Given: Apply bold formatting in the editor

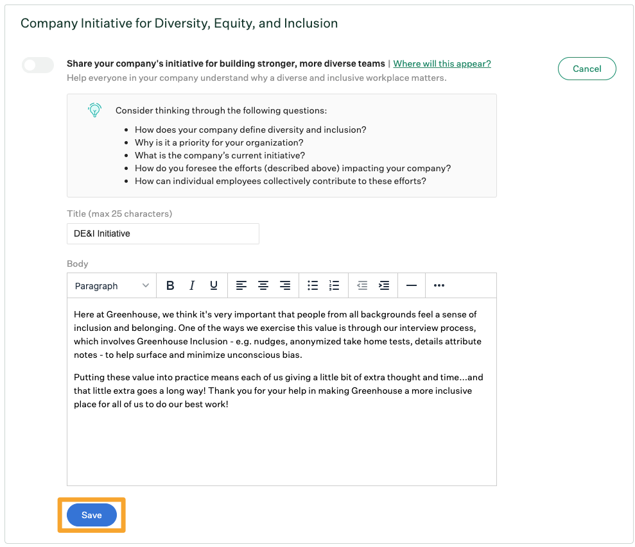Looking at the screenshot, I should pyautogui.click(x=170, y=285).
